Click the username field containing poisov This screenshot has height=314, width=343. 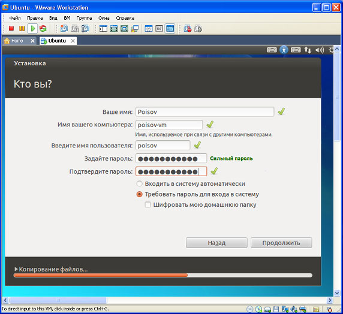pos(163,146)
